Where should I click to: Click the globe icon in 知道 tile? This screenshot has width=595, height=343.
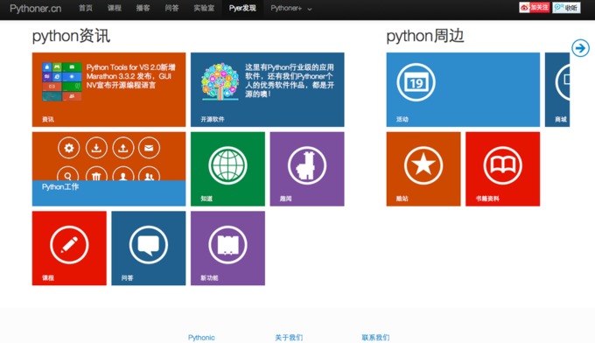coord(227,165)
